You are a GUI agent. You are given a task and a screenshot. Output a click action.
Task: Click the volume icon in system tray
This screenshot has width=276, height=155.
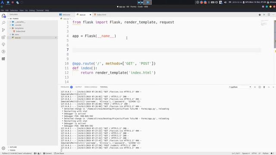(x=225, y=2)
